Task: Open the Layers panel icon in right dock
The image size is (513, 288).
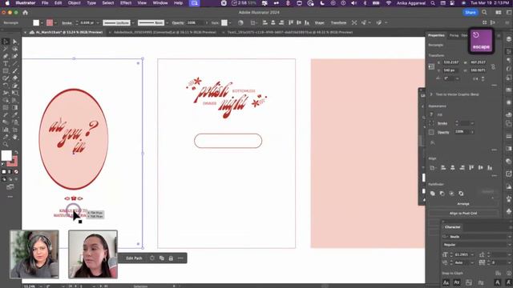Action: click(x=508, y=39)
